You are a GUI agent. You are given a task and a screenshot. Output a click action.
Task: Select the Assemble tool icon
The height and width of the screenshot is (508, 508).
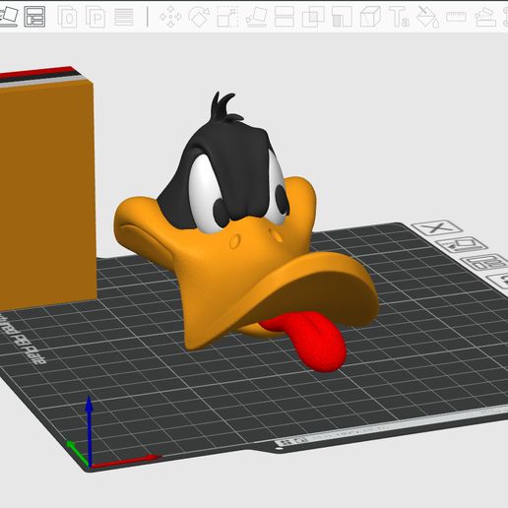pos(485,17)
